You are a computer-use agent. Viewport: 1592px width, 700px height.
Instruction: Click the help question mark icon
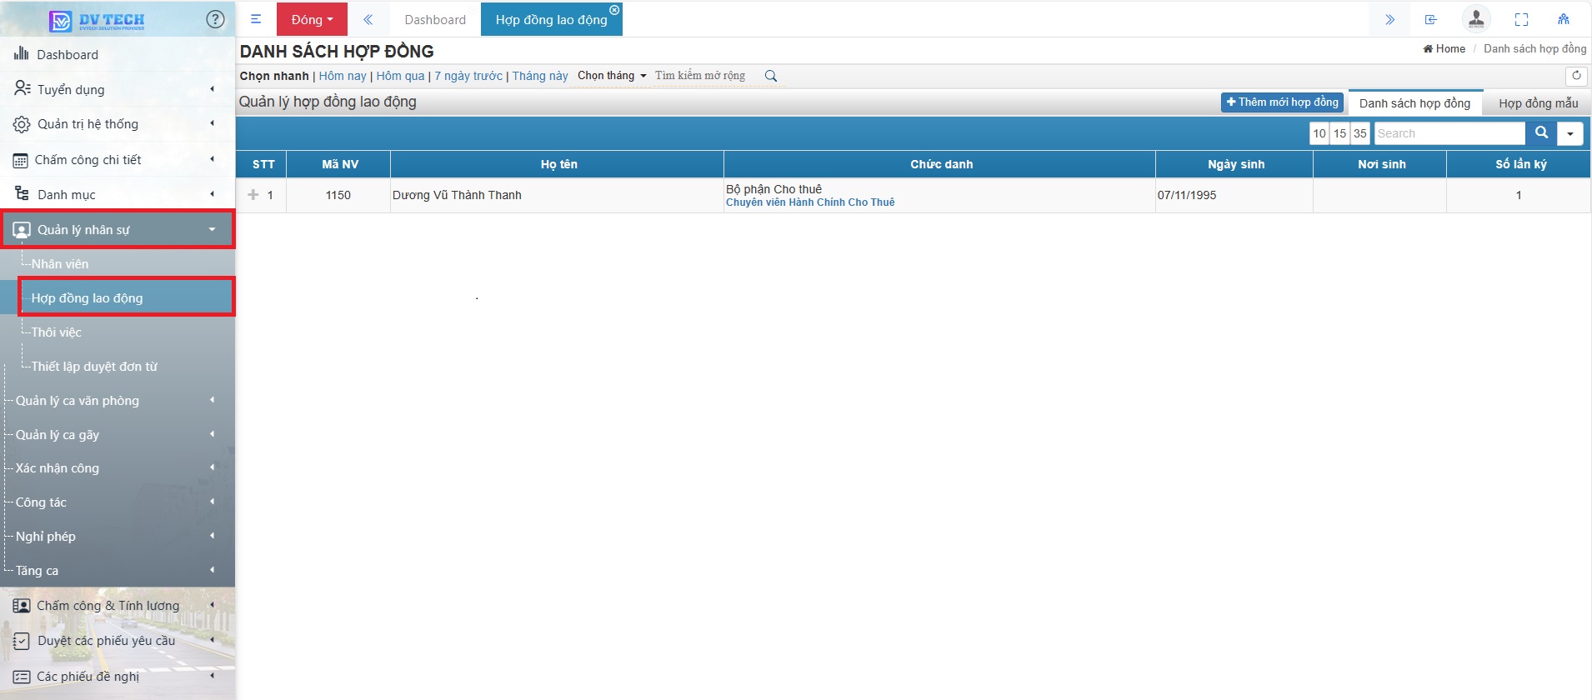click(215, 19)
